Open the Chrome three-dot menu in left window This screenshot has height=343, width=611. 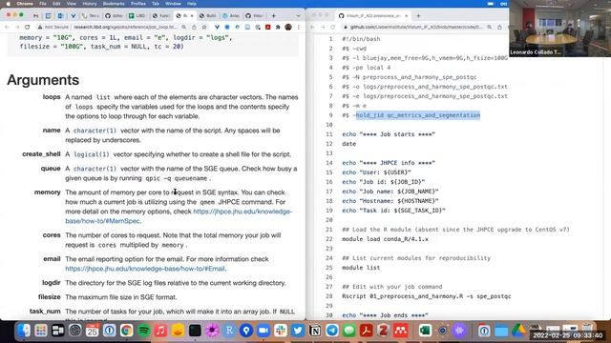(x=299, y=28)
